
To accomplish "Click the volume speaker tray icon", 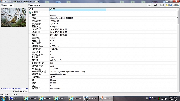I will click(x=166, y=98).
